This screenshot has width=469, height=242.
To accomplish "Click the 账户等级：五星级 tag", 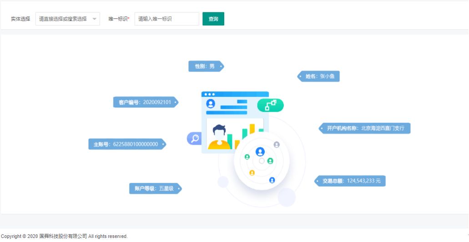I will [x=156, y=188].
